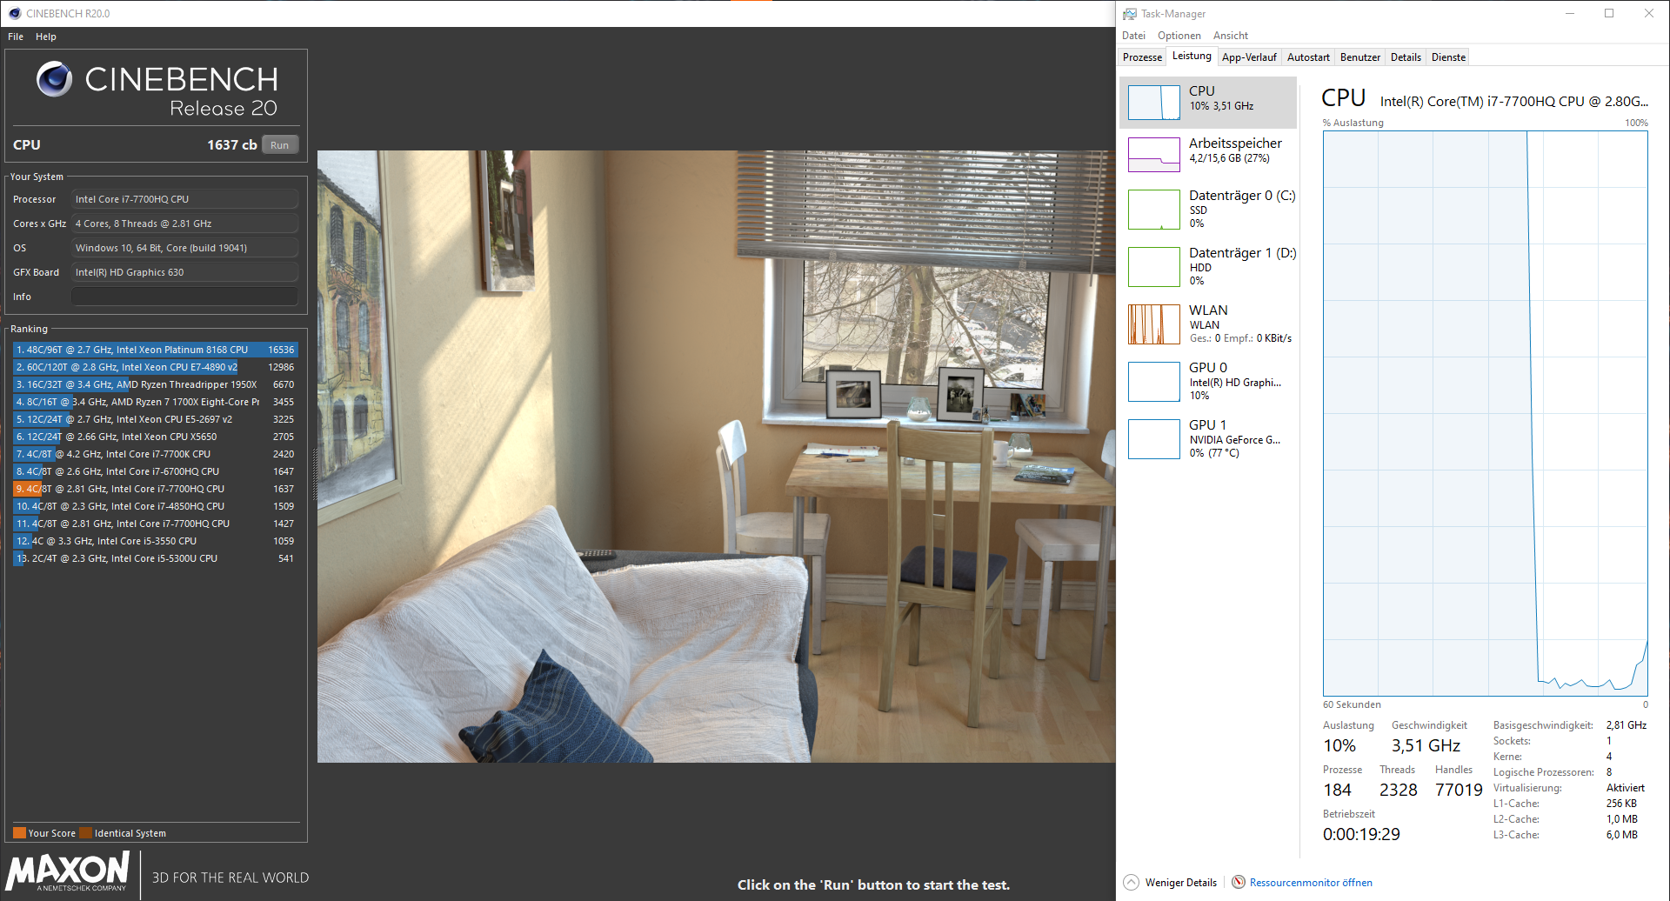Click the MAXON logo in the footer
Image resolution: width=1670 pixels, height=901 pixels.
click(69, 871)
